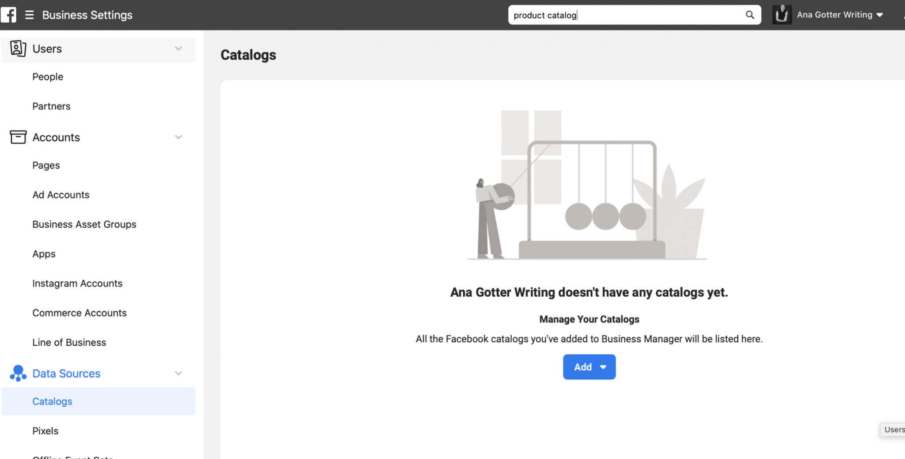Click the search magnifier icon
Image resolution: width=905 pixels, height=459 pixels.
point(749,15)
